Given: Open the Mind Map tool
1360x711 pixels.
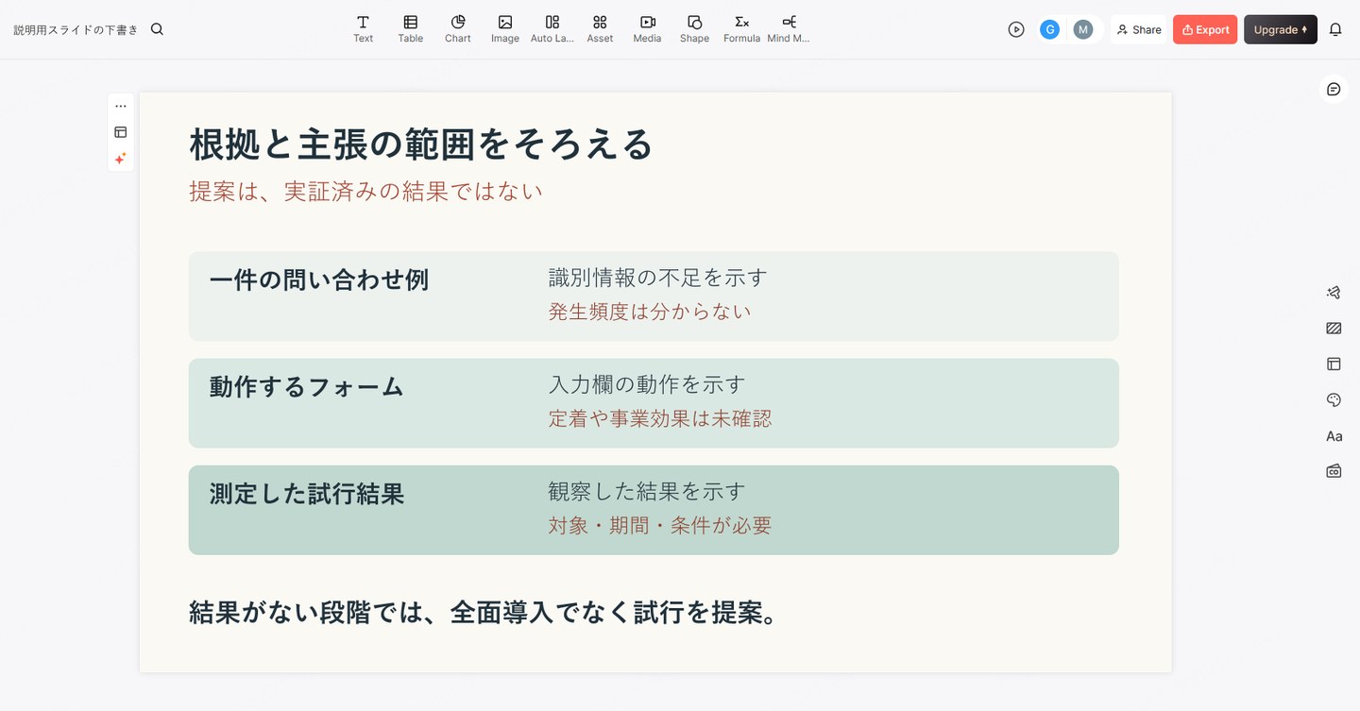Looking at the screenshot, I should (789, 29).
